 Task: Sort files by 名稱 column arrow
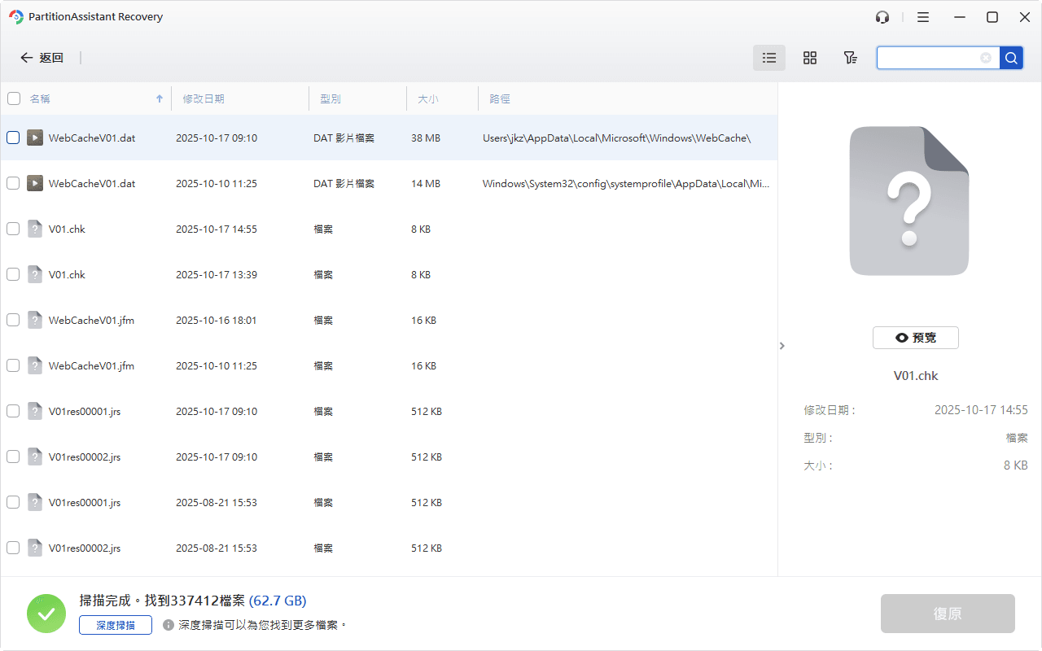tap(160, 98)
